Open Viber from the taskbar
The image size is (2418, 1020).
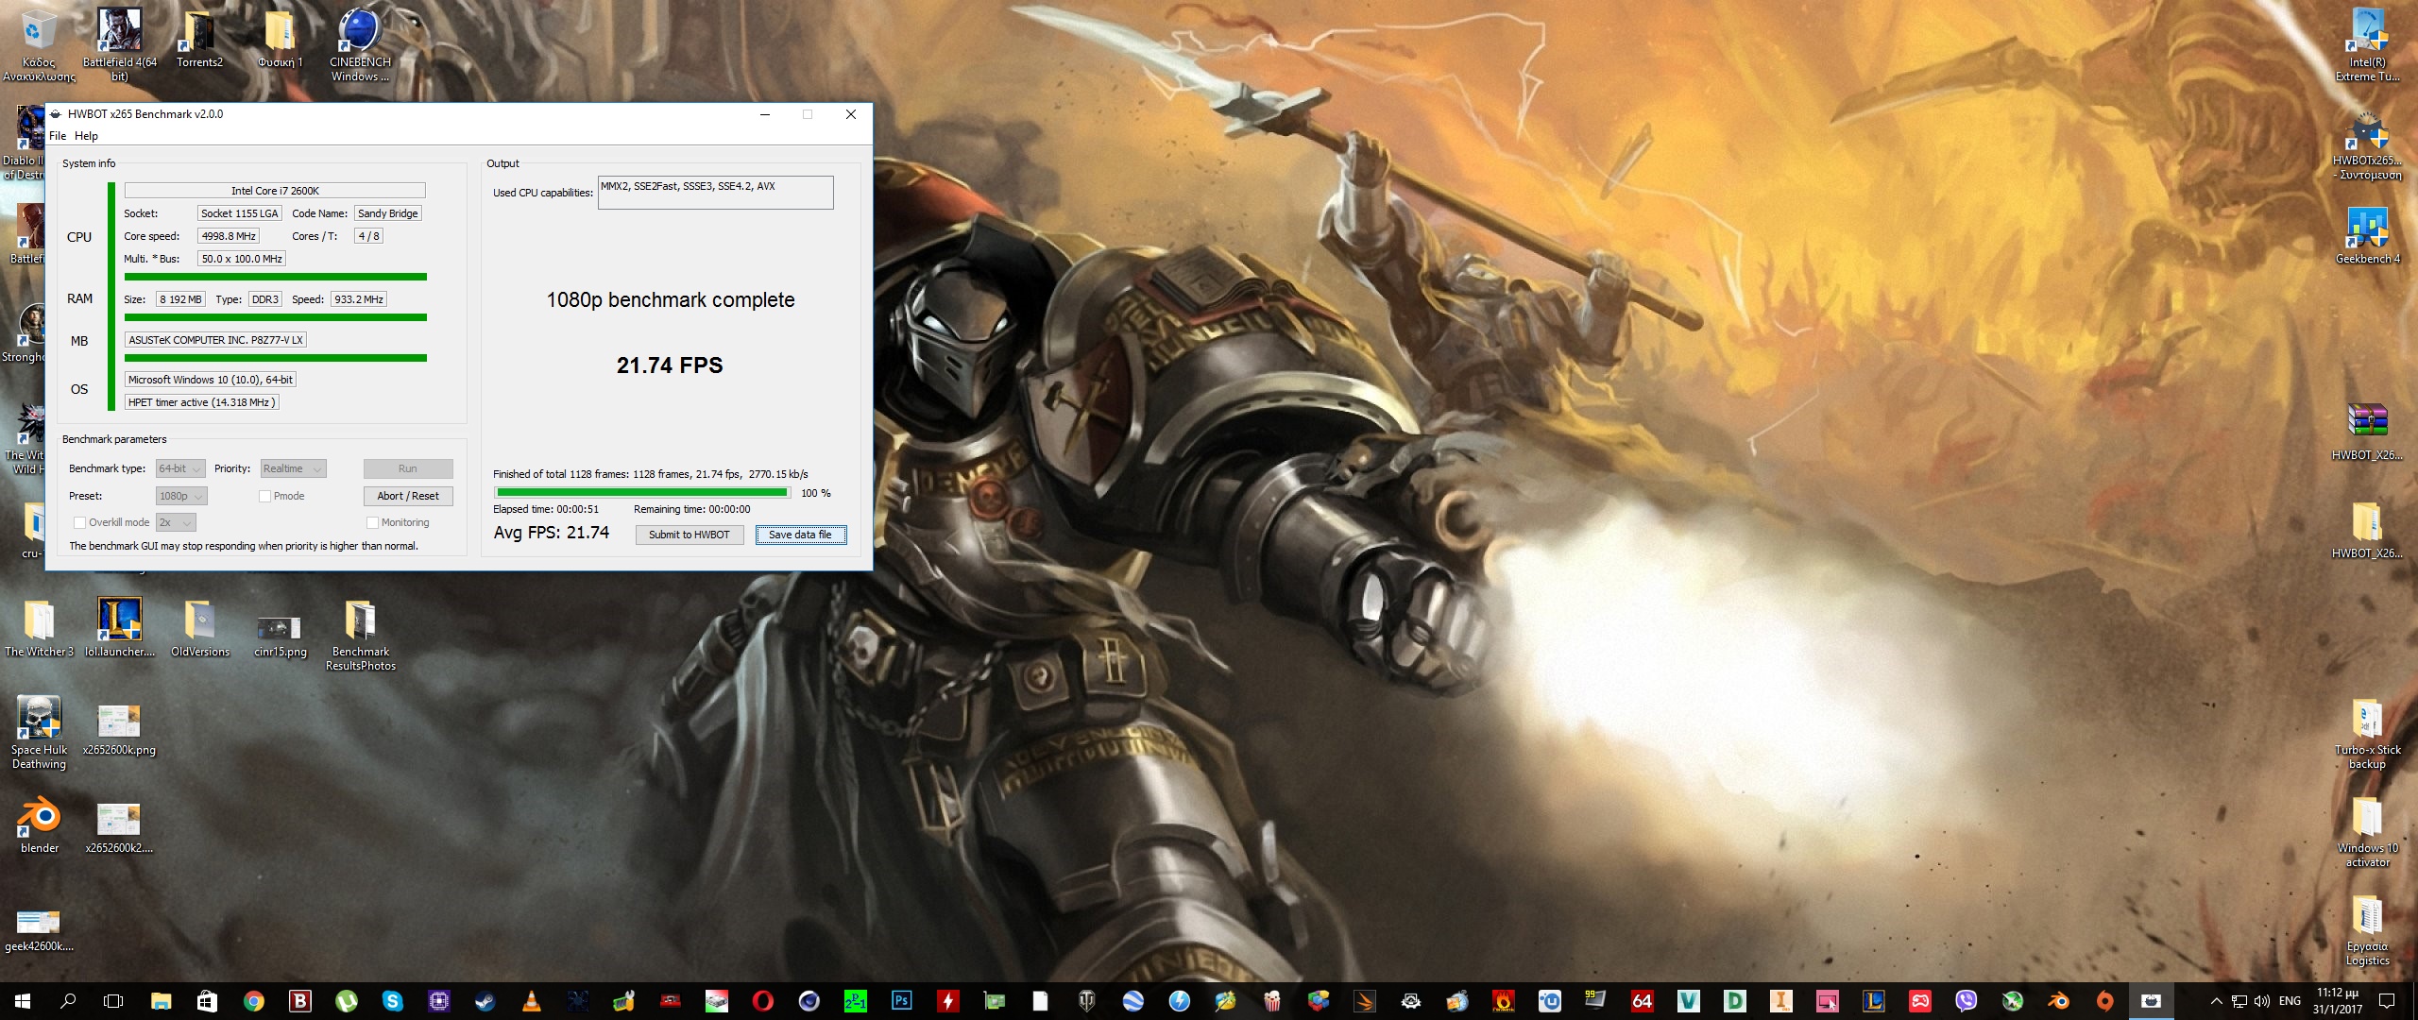pyautogui.click(x=1966, y=1001)
